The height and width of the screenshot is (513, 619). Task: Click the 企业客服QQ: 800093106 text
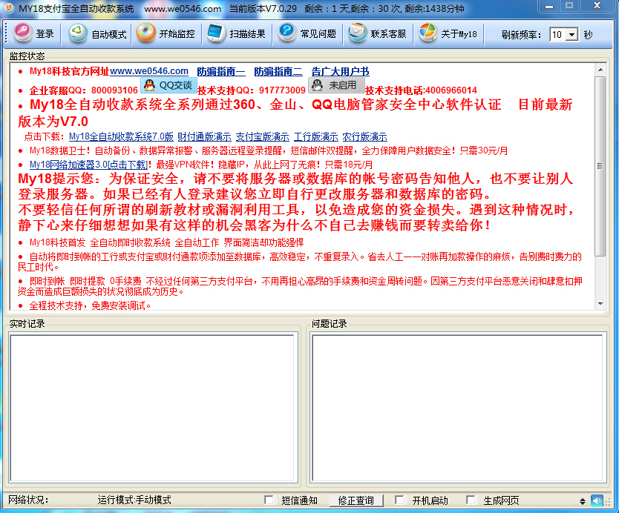tap(84, 90)
